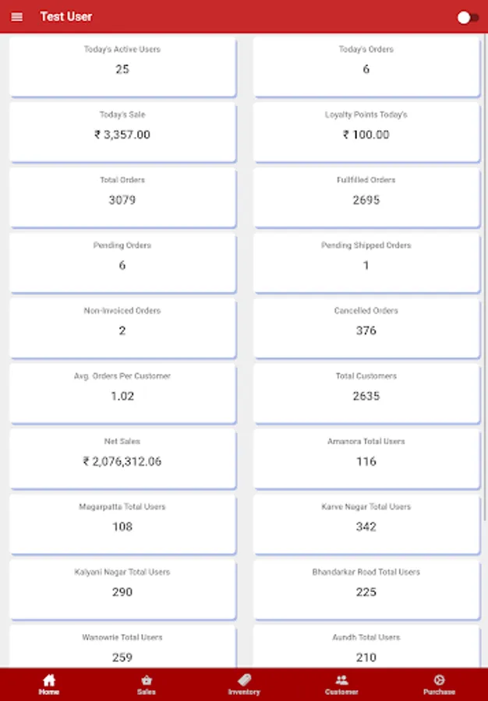View the Cancelled Orders card
Screen dimensions: 488x701
(366, 329)
